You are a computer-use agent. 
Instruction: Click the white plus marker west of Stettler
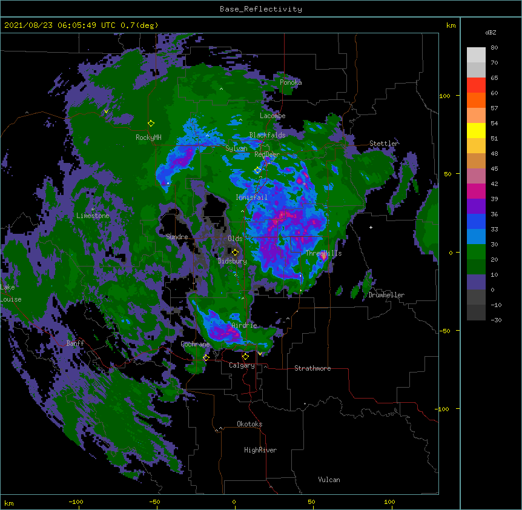pos(371,227)
